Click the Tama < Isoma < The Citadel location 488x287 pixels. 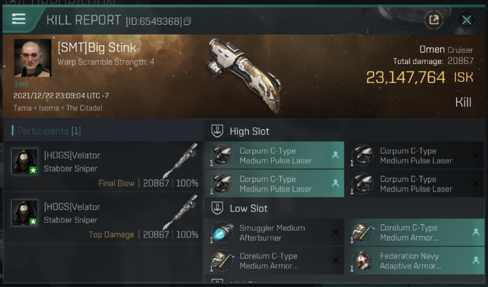pos(57,108)
